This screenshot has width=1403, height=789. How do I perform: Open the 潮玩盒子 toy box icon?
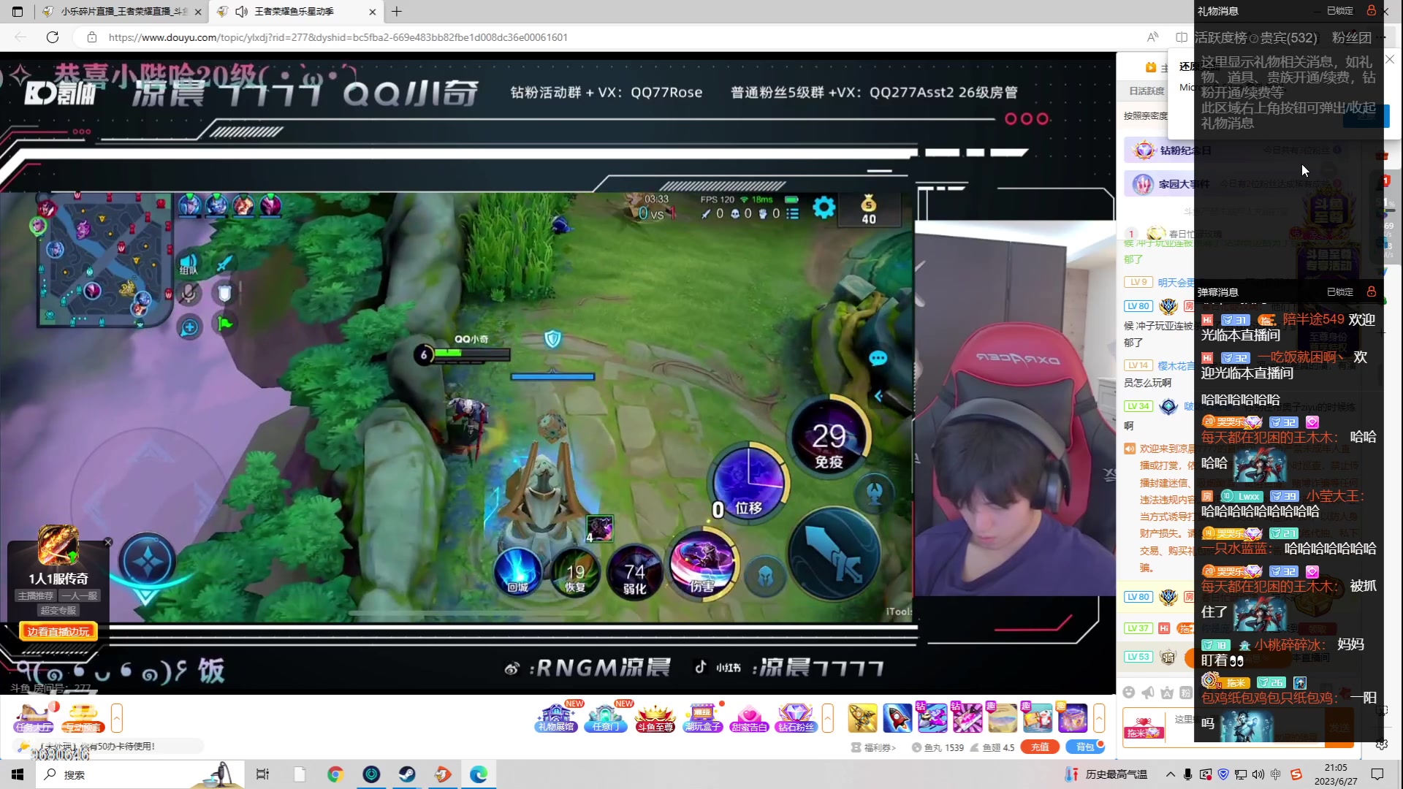click(703, 717)
